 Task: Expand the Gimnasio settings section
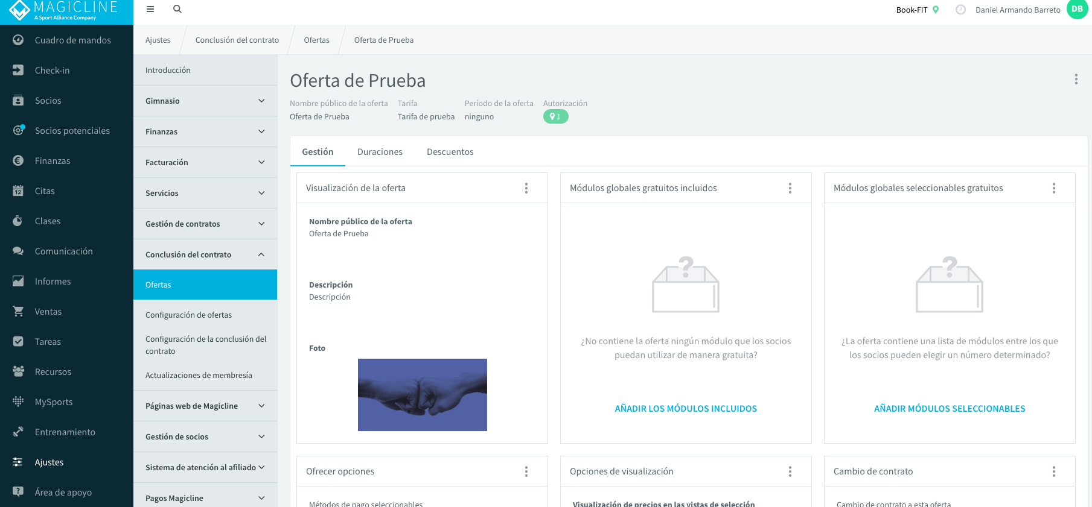click(x=205, y=101)
